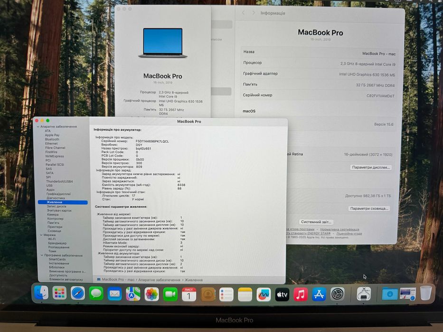This screenshot has width=443, height=332.
Task: Select Bluetooth in the sidebar
Action: point(52,139)
